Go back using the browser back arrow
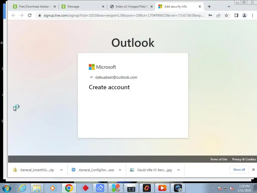 [14, 15]
